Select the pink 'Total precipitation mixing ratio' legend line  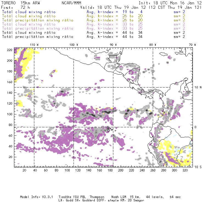click(x=38, y=28)
